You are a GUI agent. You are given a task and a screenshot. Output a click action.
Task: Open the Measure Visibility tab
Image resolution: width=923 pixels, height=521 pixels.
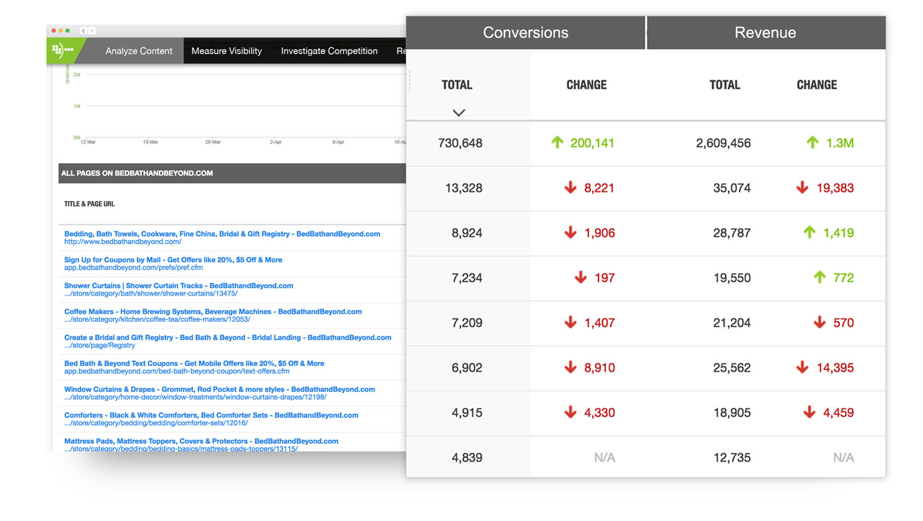pyautogui.click(x=227, y=51)
